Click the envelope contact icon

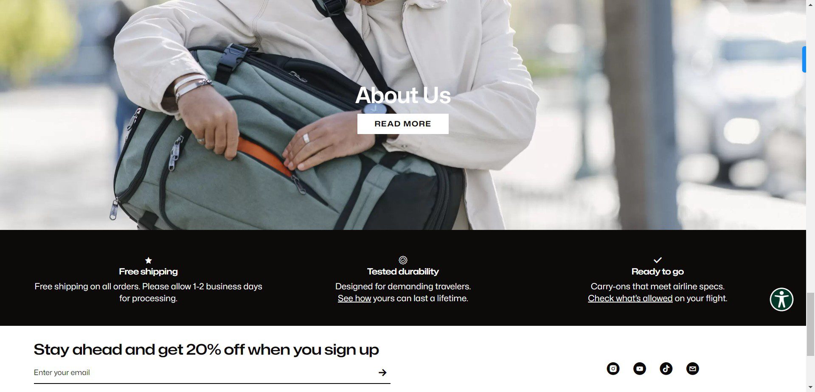[x=693, y=369]
